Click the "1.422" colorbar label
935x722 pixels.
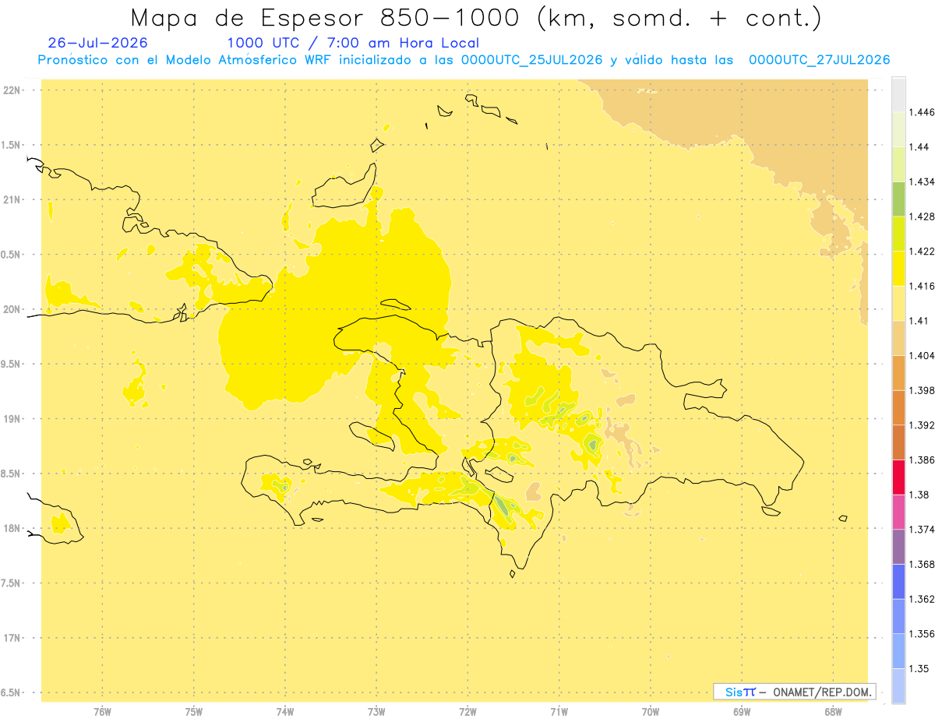pos(921,252)
